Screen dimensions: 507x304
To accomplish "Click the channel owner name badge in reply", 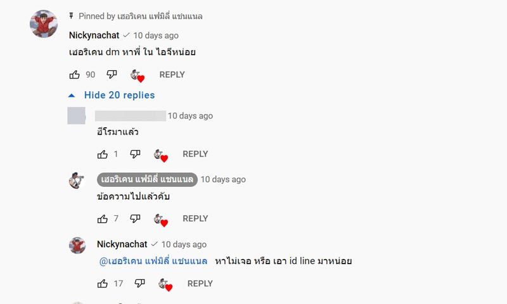I will coord(147,179).
